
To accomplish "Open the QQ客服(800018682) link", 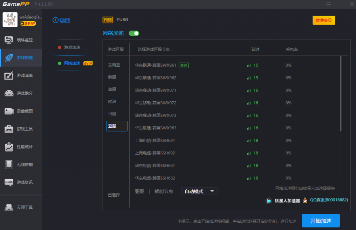I will 329,200.
